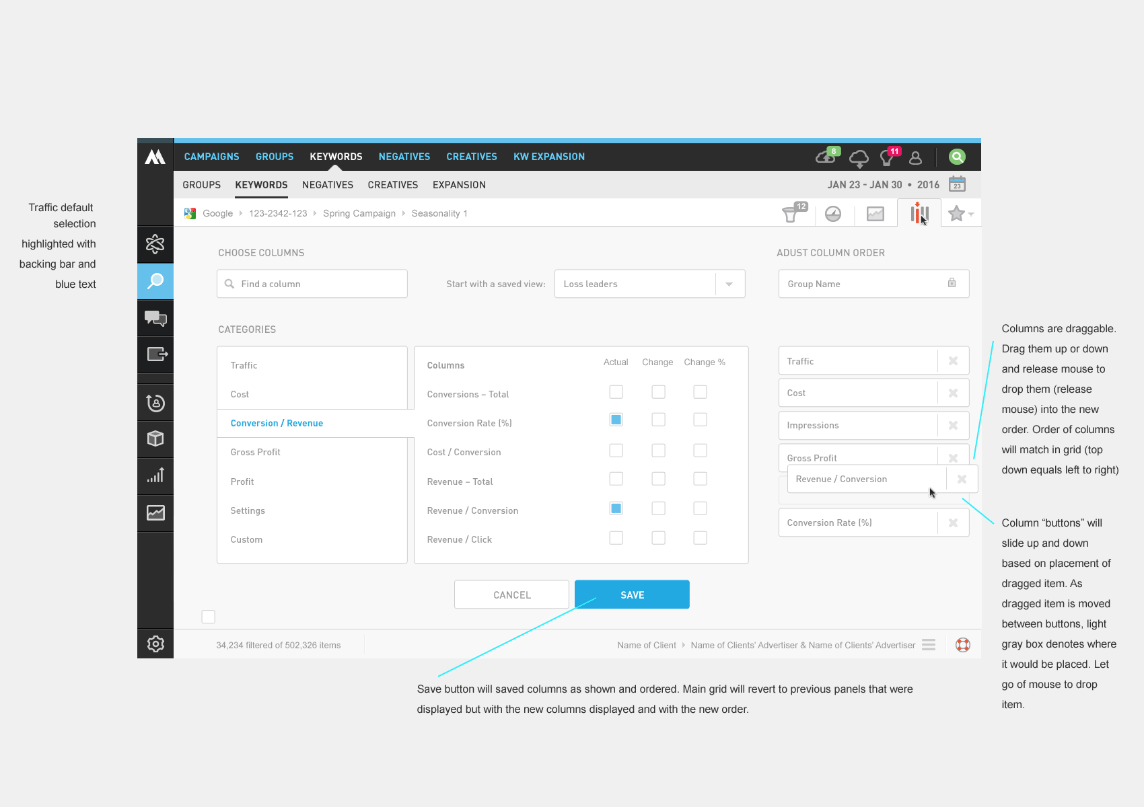This screenshot has width=1144, height=807.
Task: Check Actual box for Conversions – Total
Action: tap(616, 392)
